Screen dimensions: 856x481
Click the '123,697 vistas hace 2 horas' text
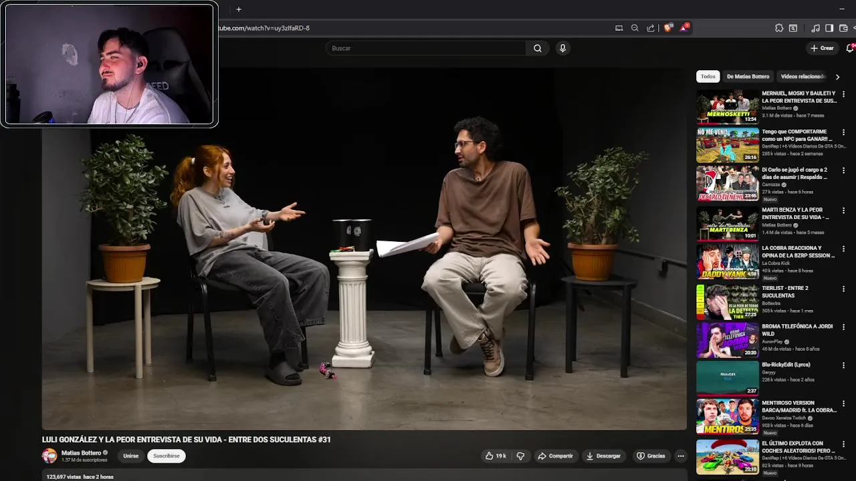(x=80, y=477)
